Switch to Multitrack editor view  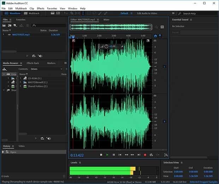(x=32, y=13)
